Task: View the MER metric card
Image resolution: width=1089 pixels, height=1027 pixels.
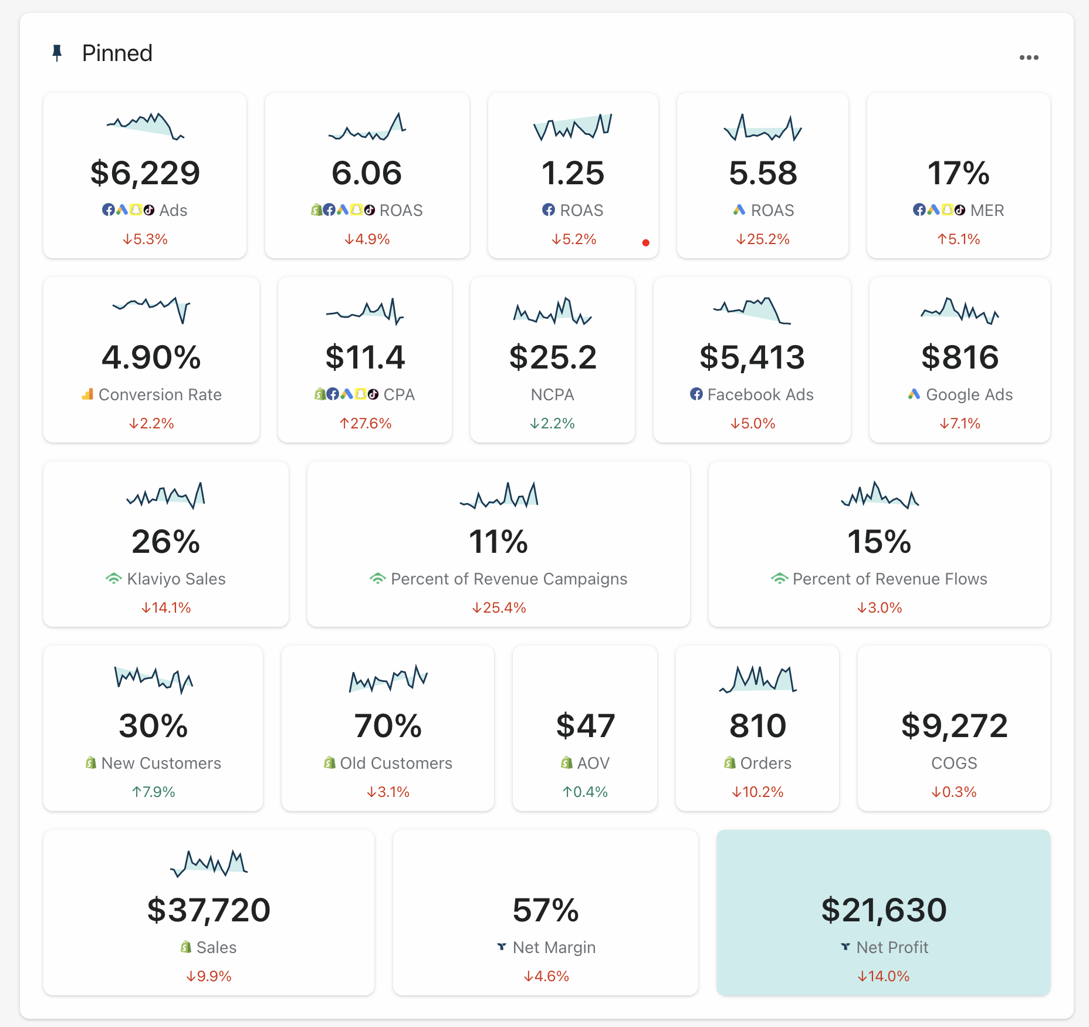Action: click(958, 176)
